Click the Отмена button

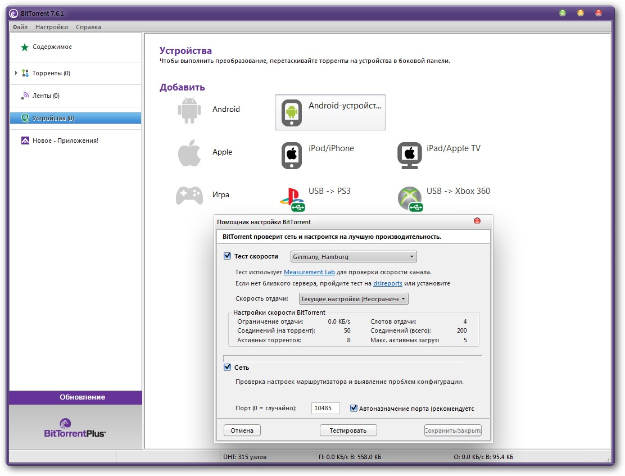[x=242, y=430]
